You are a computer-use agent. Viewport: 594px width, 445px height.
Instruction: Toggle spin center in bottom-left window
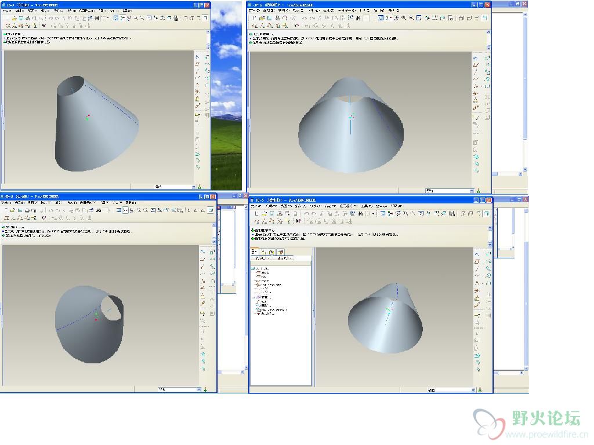(x=126, y=210)
